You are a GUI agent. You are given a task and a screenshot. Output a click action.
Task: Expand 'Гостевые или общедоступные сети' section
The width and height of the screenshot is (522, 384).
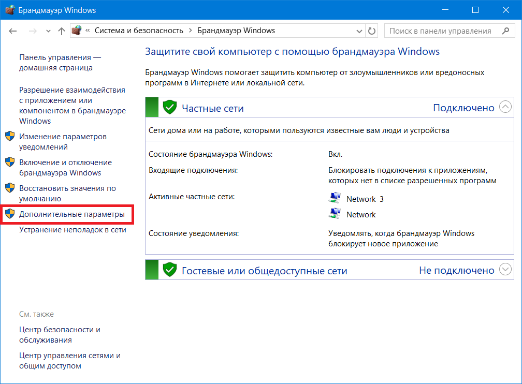coord(505,269)
